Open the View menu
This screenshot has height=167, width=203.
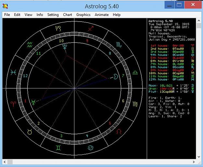point(28,15)
